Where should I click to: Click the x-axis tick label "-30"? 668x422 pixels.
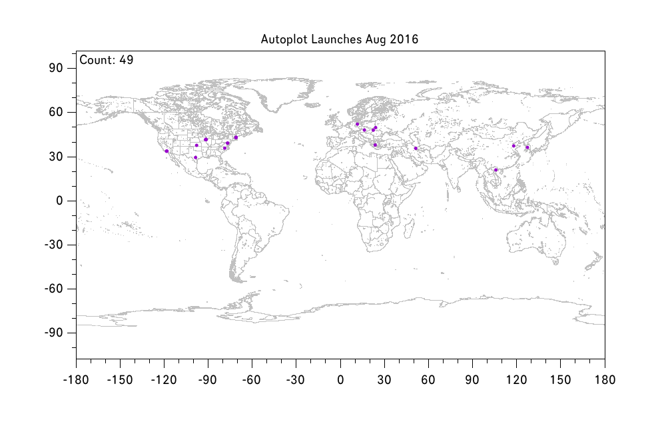click(x=296, y=380)
